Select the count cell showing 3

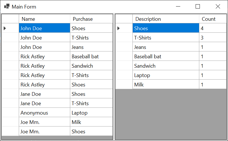pyautogui.click(x=213, y=38)
